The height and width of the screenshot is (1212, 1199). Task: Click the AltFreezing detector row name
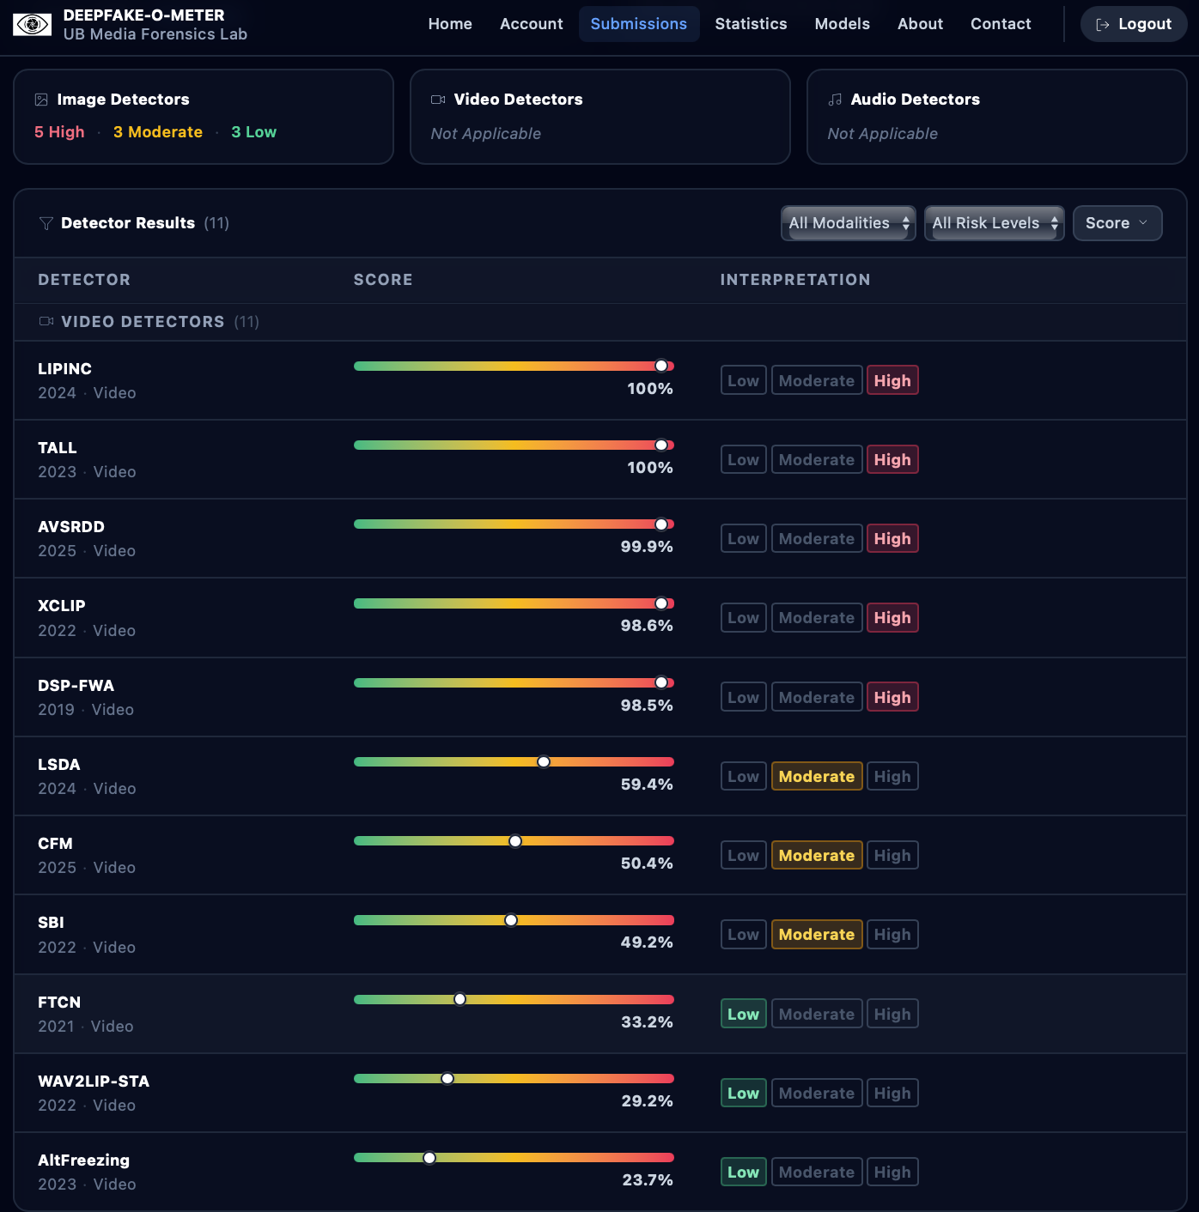coord(83,1160)
